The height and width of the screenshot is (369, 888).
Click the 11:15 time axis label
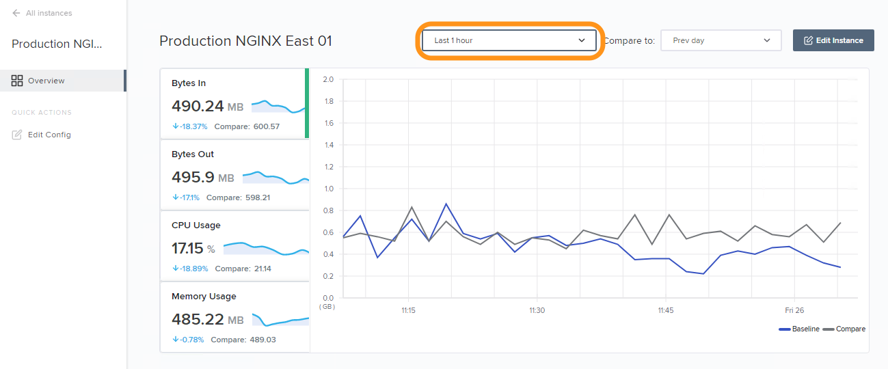[408, 310]
